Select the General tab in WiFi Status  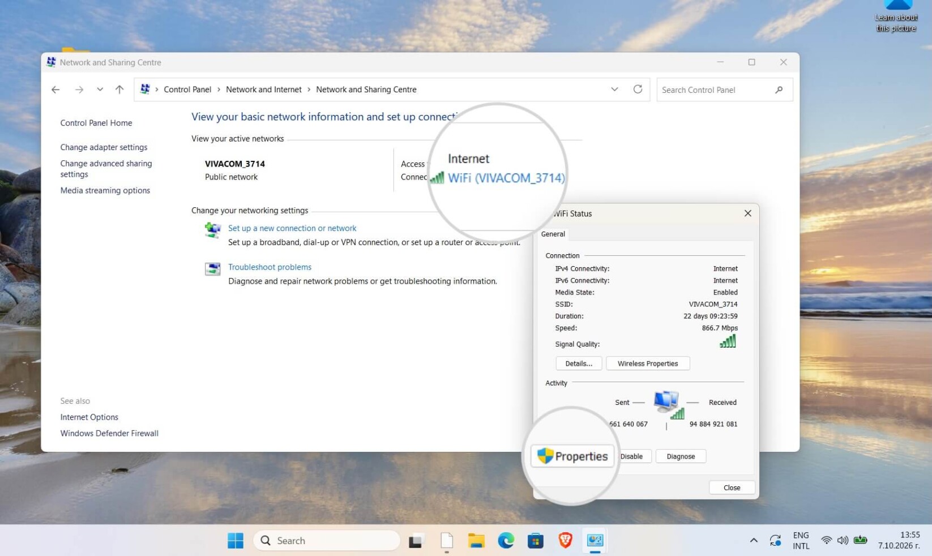click(x=553, y=234)
